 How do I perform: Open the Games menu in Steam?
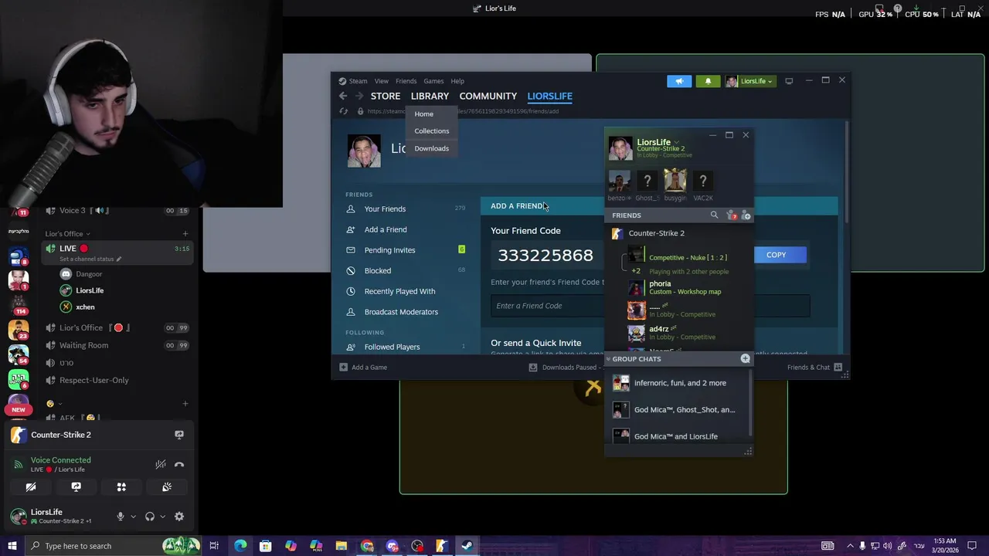click(433, 81)
